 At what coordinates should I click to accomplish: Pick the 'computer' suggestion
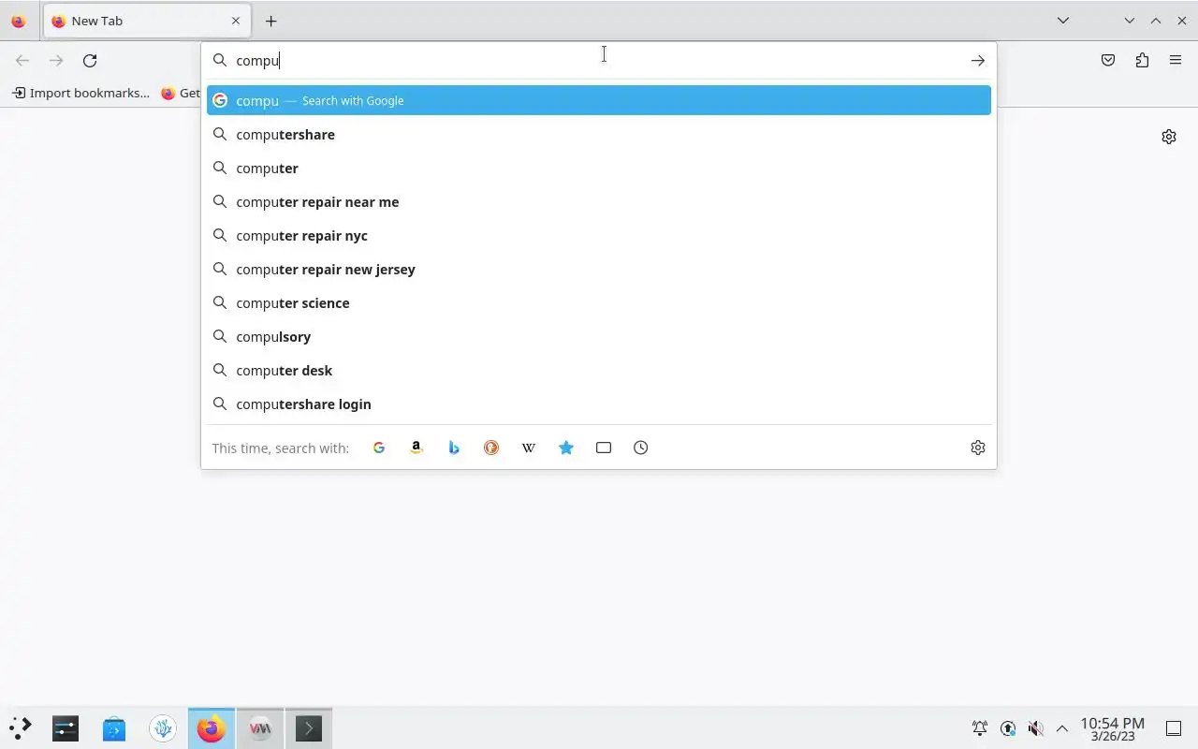pyautogui.click(x=599, y=169)
